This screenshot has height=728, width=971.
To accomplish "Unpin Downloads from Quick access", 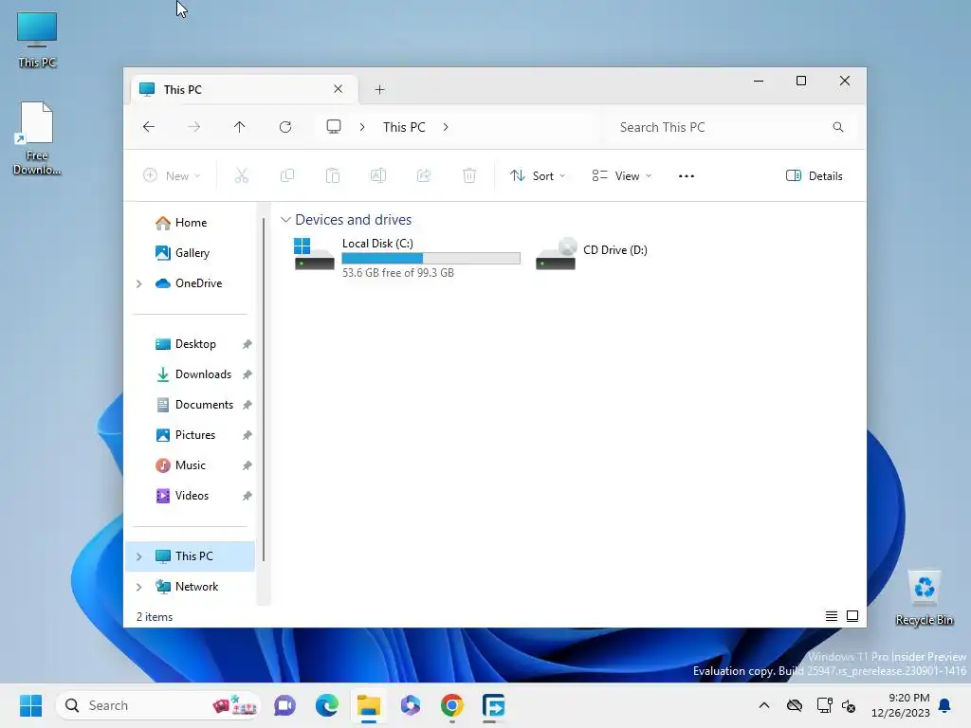I will [247, 374].
